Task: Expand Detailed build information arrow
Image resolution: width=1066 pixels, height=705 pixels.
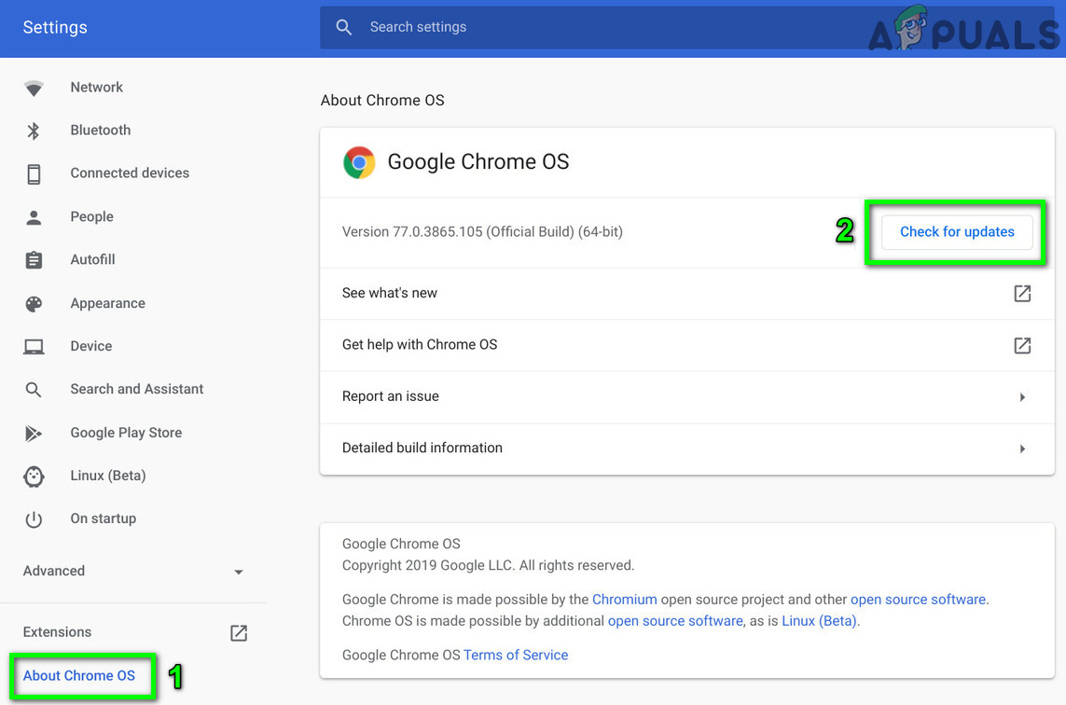Action: click(x=1022, y=449)
